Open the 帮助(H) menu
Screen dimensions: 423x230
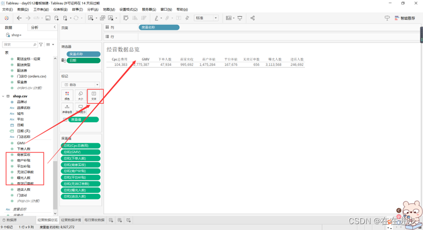coord(182,9)
